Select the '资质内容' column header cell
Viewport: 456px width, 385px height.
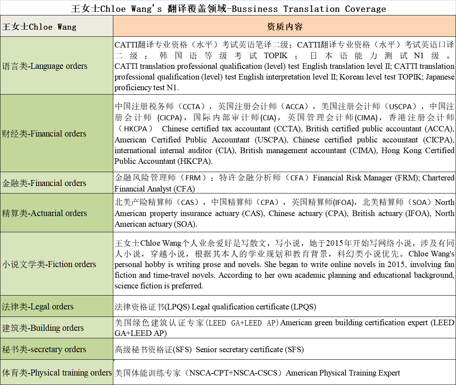point(284,27)
